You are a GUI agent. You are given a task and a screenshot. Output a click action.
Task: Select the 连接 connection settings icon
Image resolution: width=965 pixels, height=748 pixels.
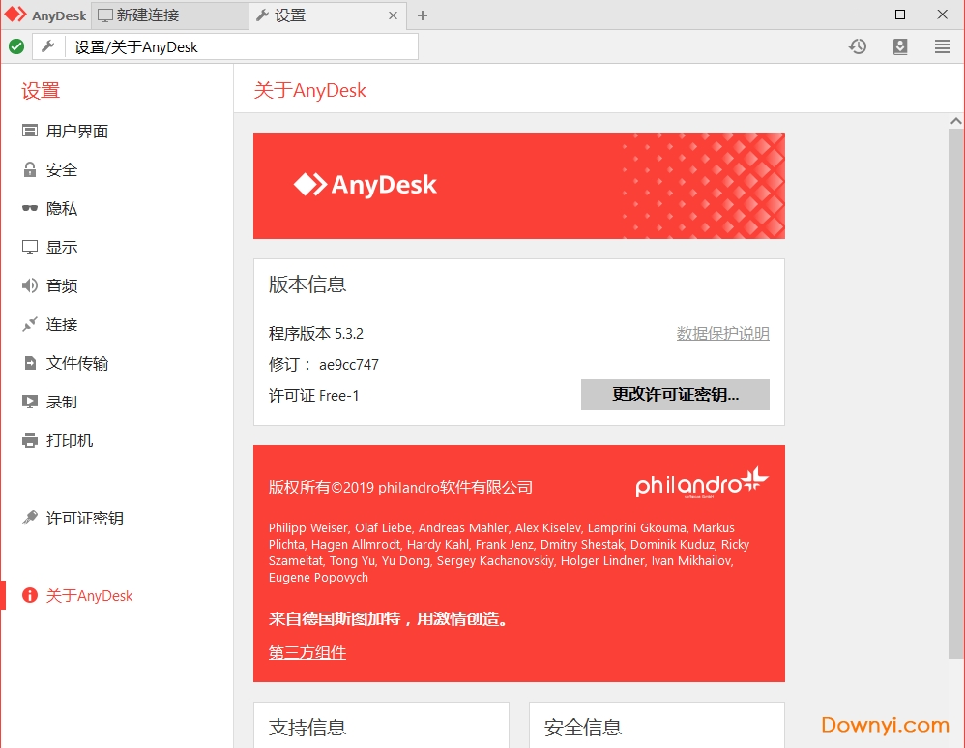58,324
